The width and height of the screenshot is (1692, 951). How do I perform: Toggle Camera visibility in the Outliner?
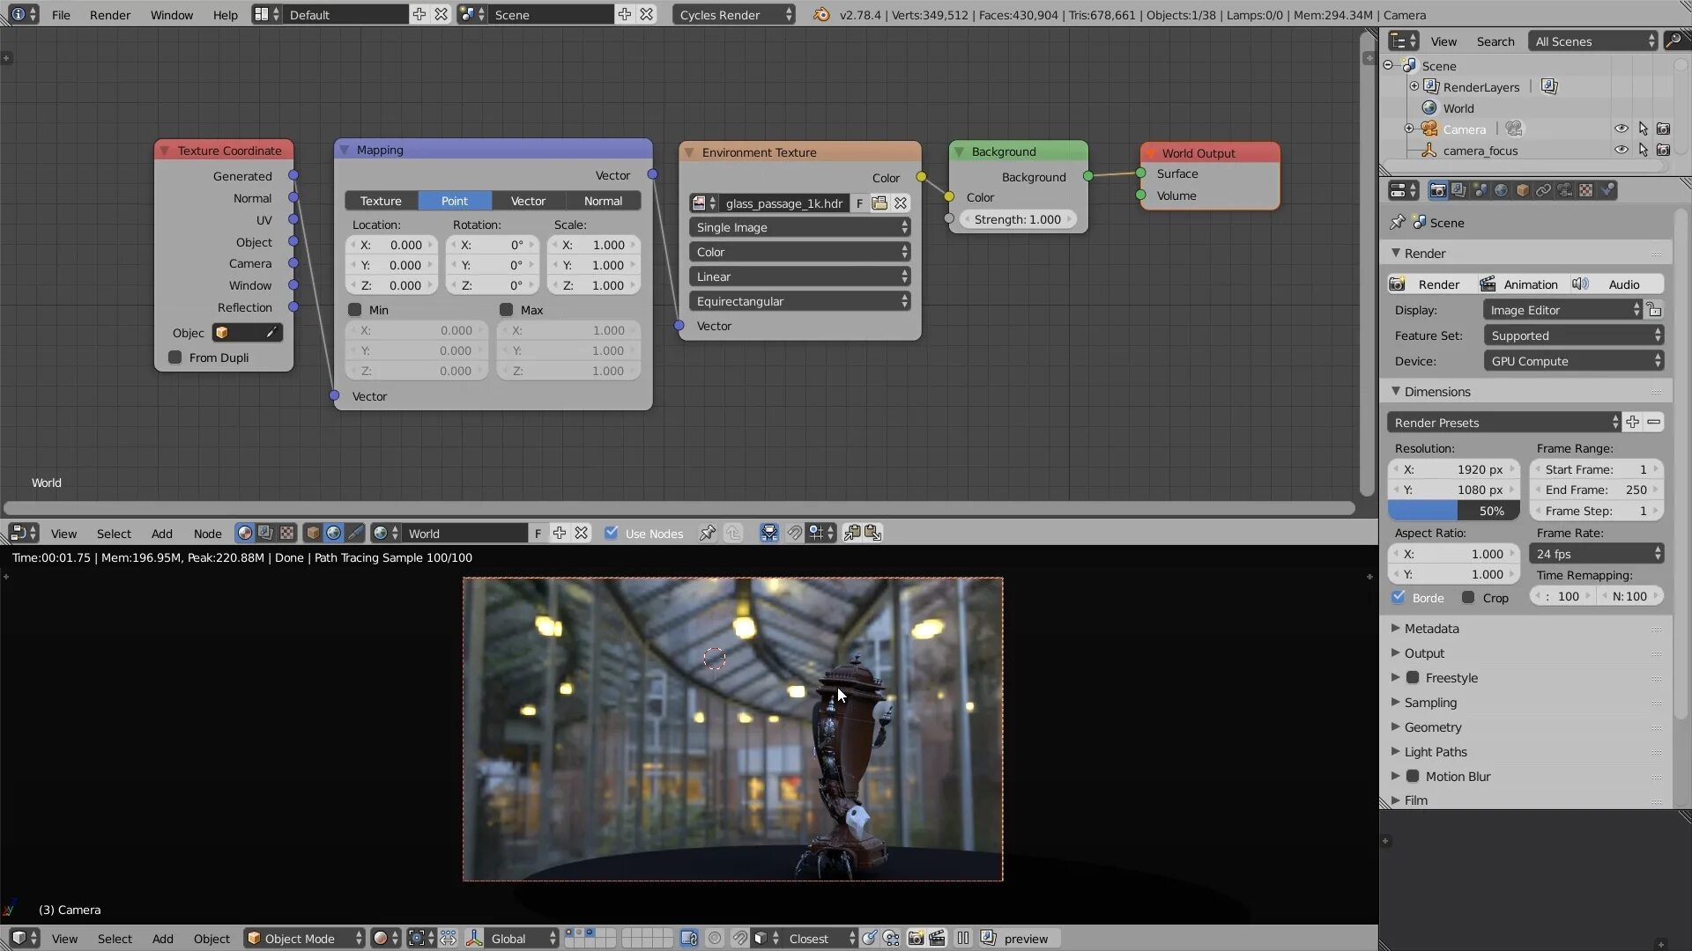pyautogui.click(x=1621, y=129)
